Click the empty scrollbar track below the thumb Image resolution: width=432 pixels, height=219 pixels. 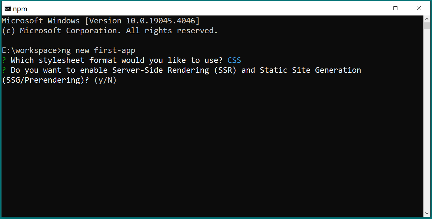click(x=426, y=120)
